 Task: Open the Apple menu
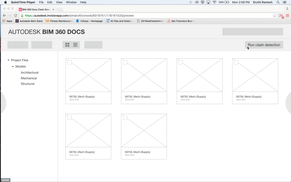pyautogui.click(x=5, y=2)
